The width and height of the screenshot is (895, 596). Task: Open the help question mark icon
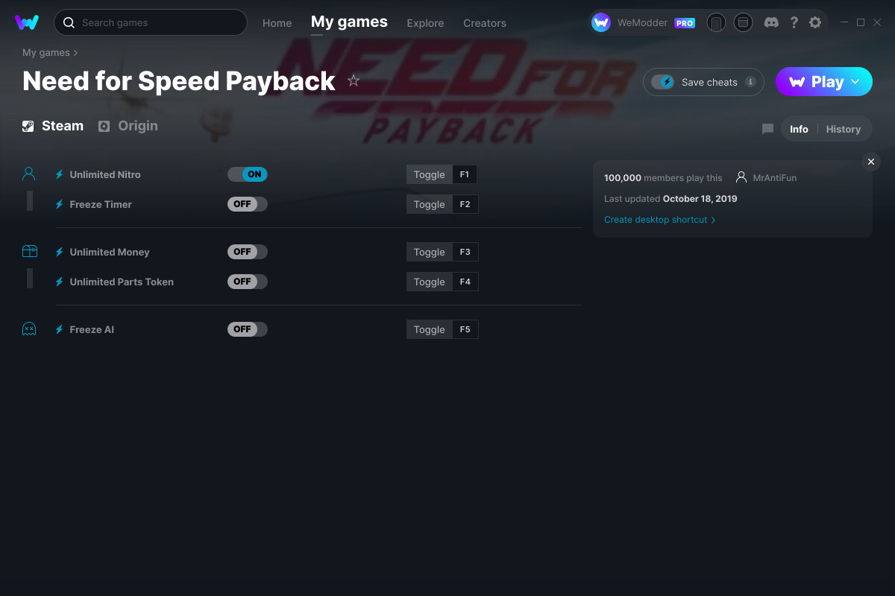(x=794, y=22)
